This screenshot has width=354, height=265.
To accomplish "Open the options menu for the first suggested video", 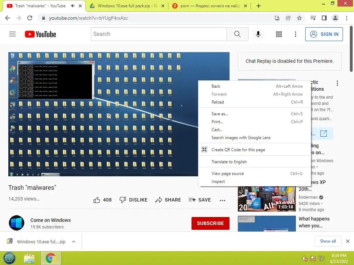I will pos(337,83).
